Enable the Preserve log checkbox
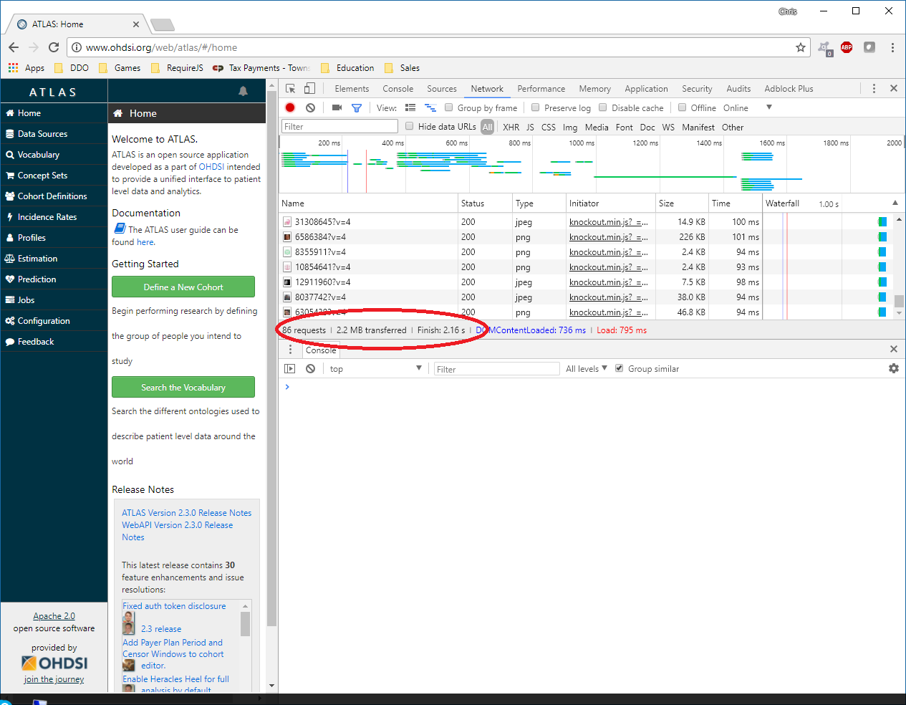906x705 pixels. click(x=536, y=107)
